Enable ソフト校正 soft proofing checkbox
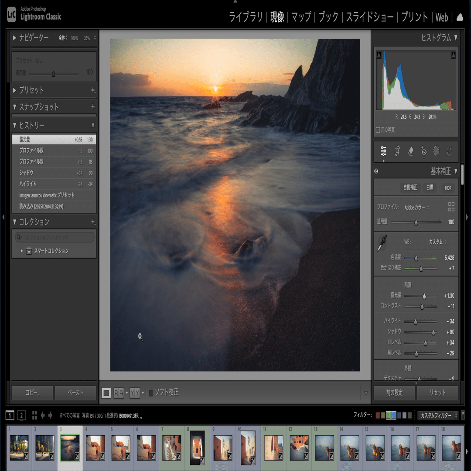The height and width of the screenshot is (471, 471). pos(151,392)
